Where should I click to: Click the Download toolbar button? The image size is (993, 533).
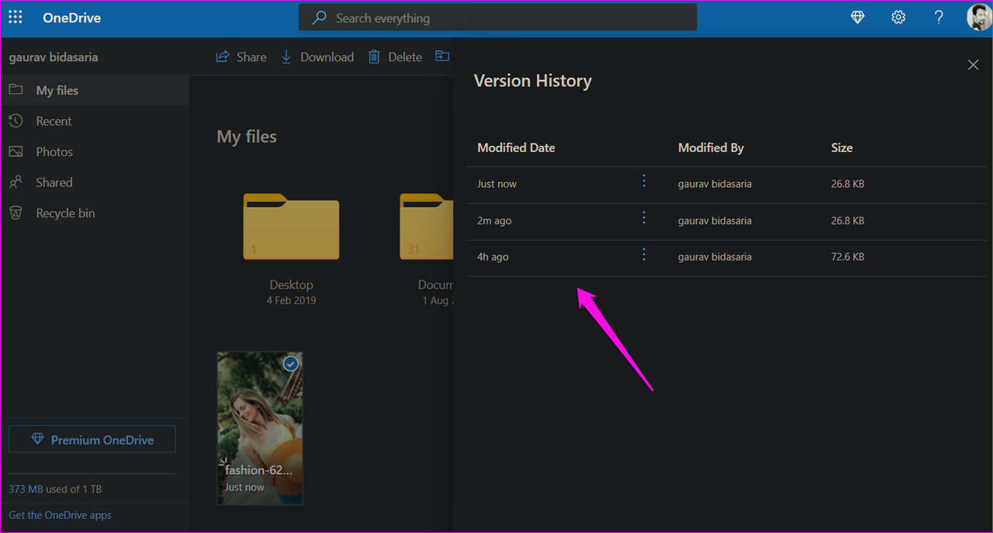coord(317,57)
